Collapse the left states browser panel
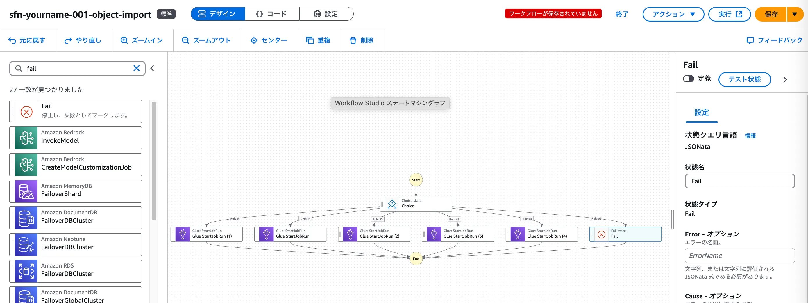The width and height of the screenshot is (808, 303). pos(152,68)
